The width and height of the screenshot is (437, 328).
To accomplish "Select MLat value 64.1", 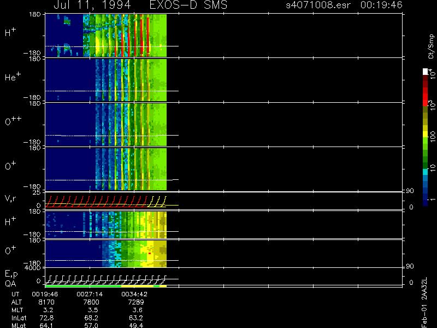I will pyautogui.click(x=47, y=325).
